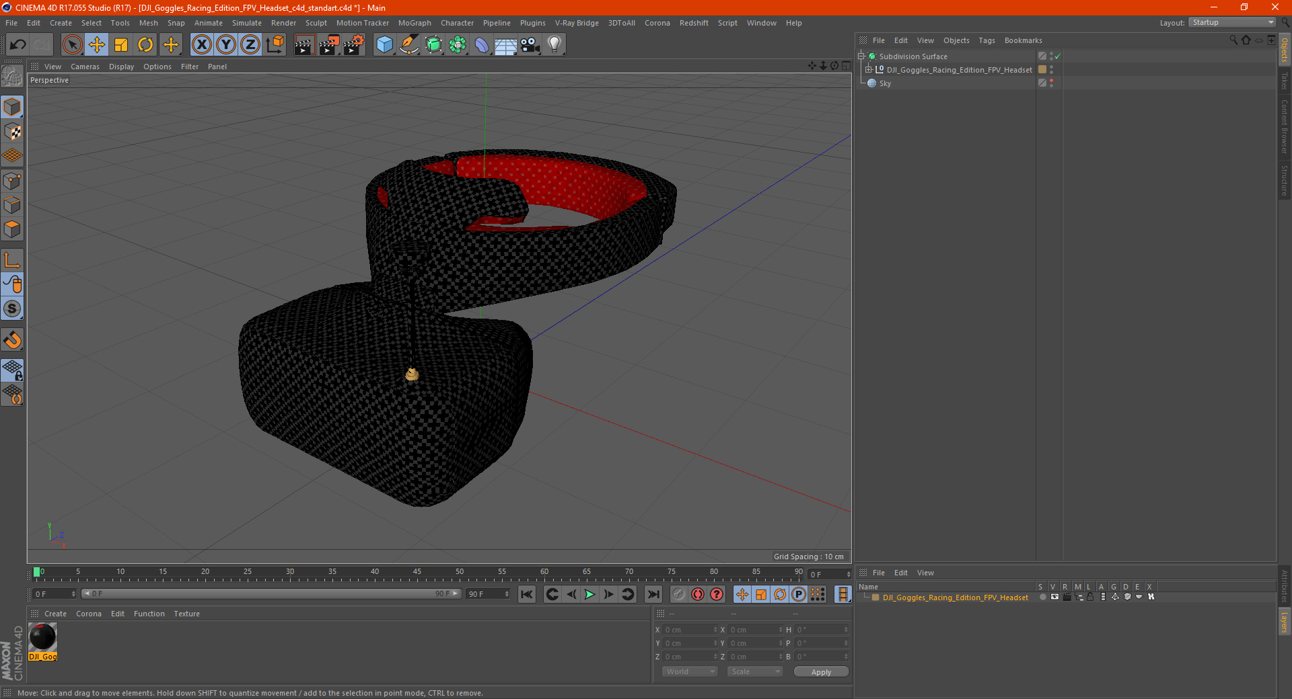Click the Apply button

(x=821, y=672)
